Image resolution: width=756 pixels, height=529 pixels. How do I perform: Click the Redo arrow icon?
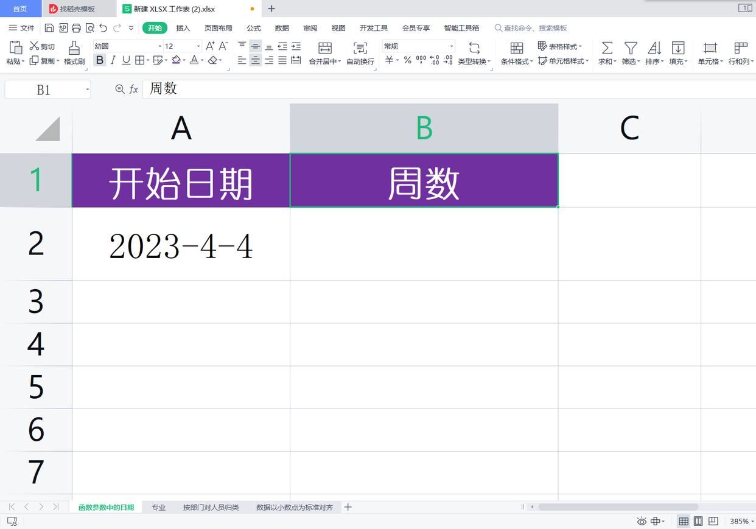click(x=117, y=28)
